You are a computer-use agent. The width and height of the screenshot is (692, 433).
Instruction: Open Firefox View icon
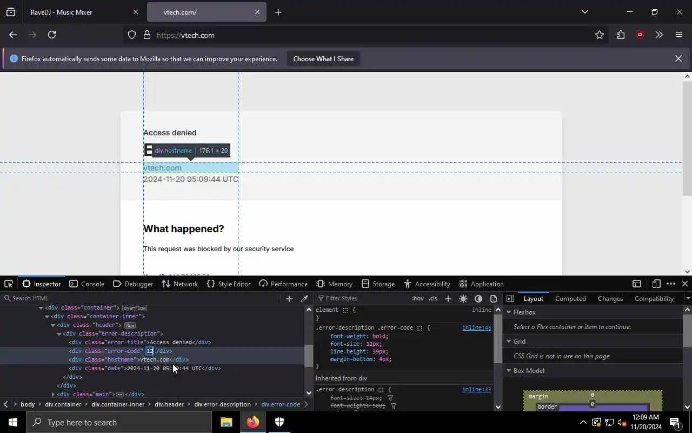coord(11,12)
